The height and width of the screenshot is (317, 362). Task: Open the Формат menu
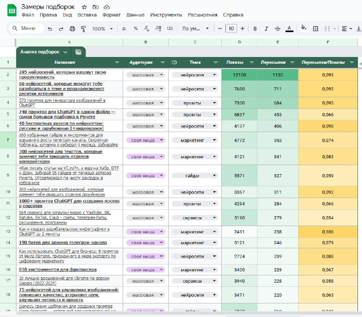(x=111, y=15)
